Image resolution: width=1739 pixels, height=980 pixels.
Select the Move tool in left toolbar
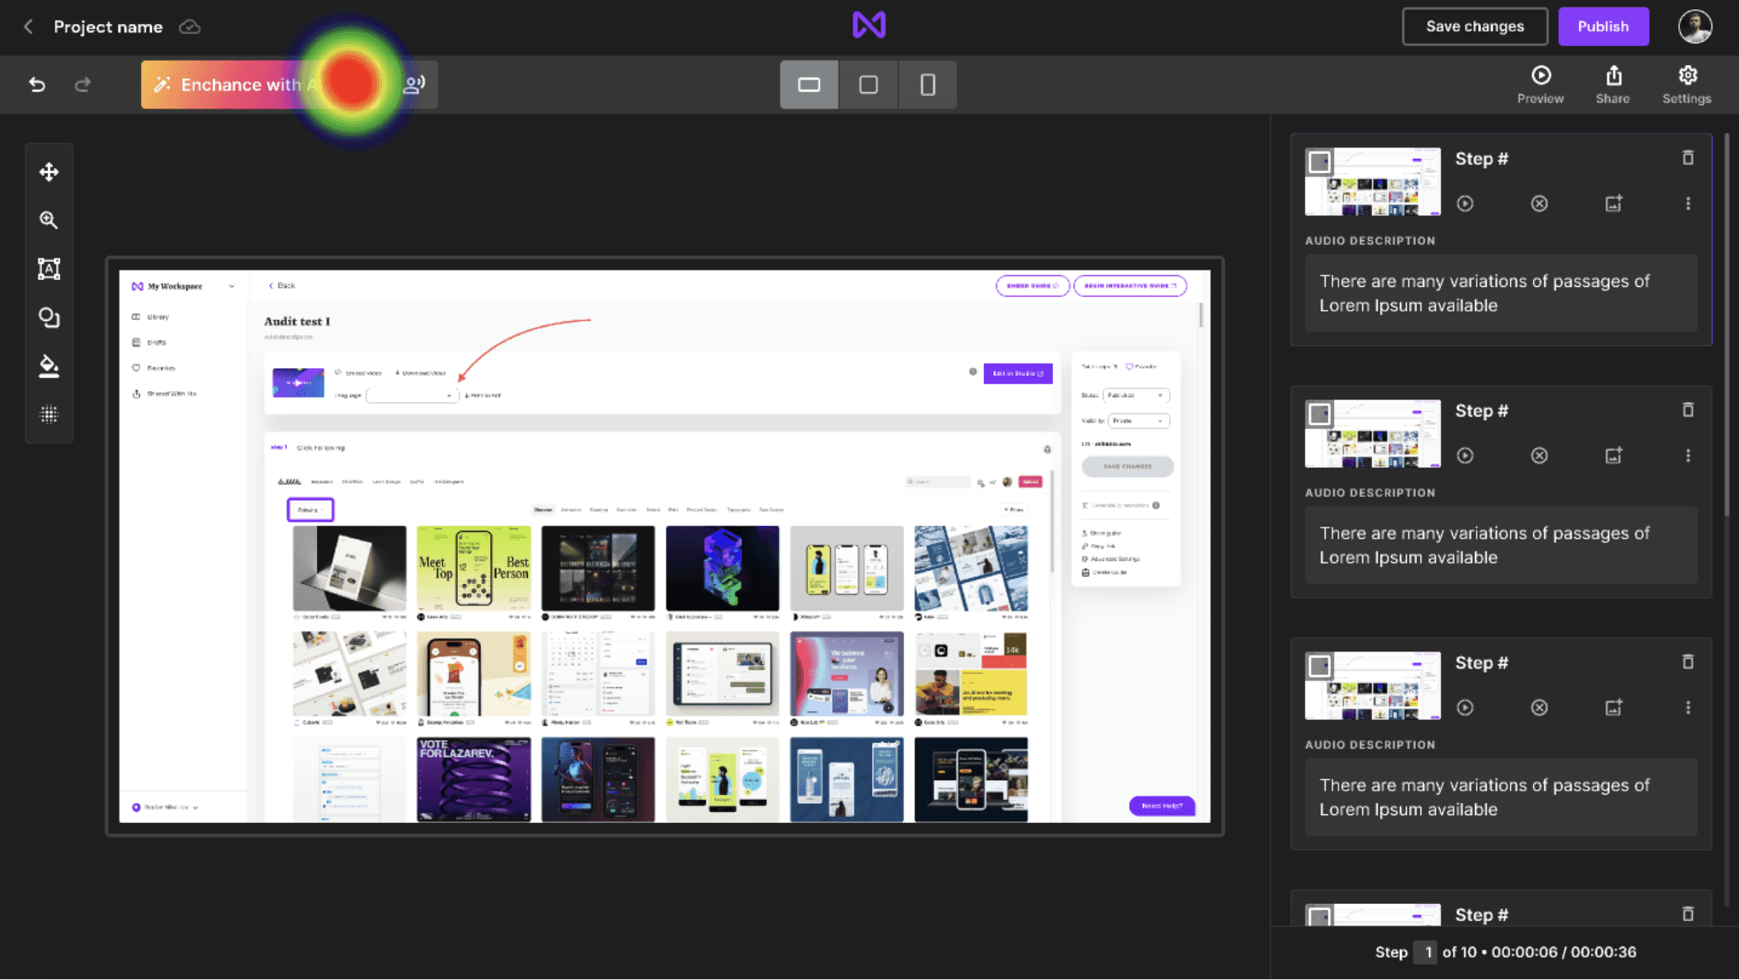49,172
